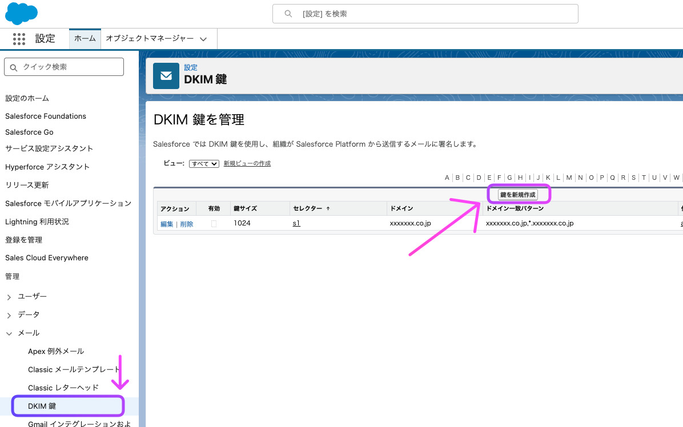
Task: Click the envelope icon in DKIM 鍵 header
Action: coord(166,75)
